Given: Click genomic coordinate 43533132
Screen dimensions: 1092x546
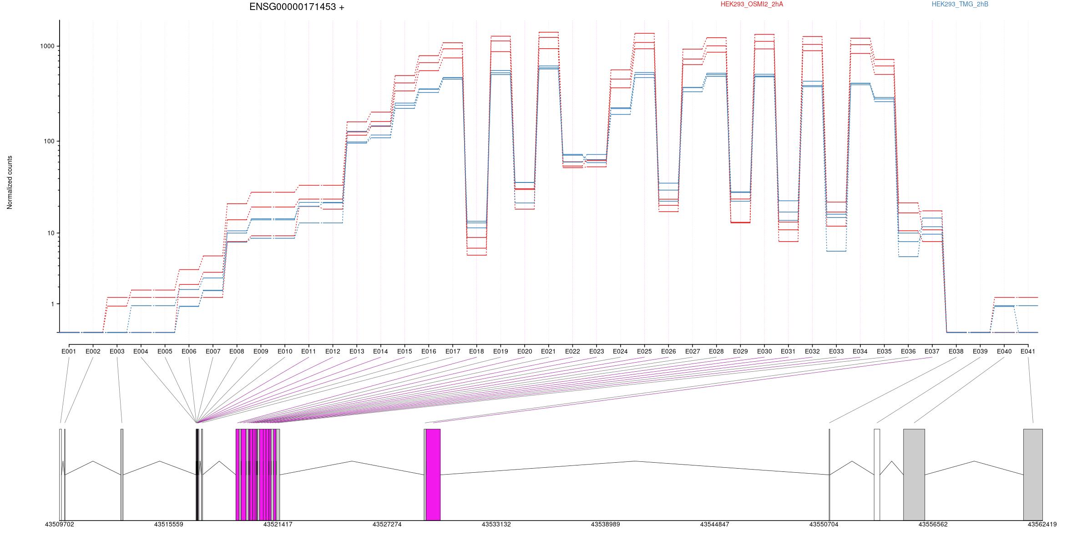Looking at the screenshot, I should [x=496, y=524].
